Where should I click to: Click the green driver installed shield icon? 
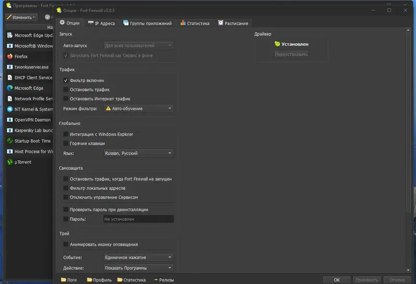coord(277,44)
